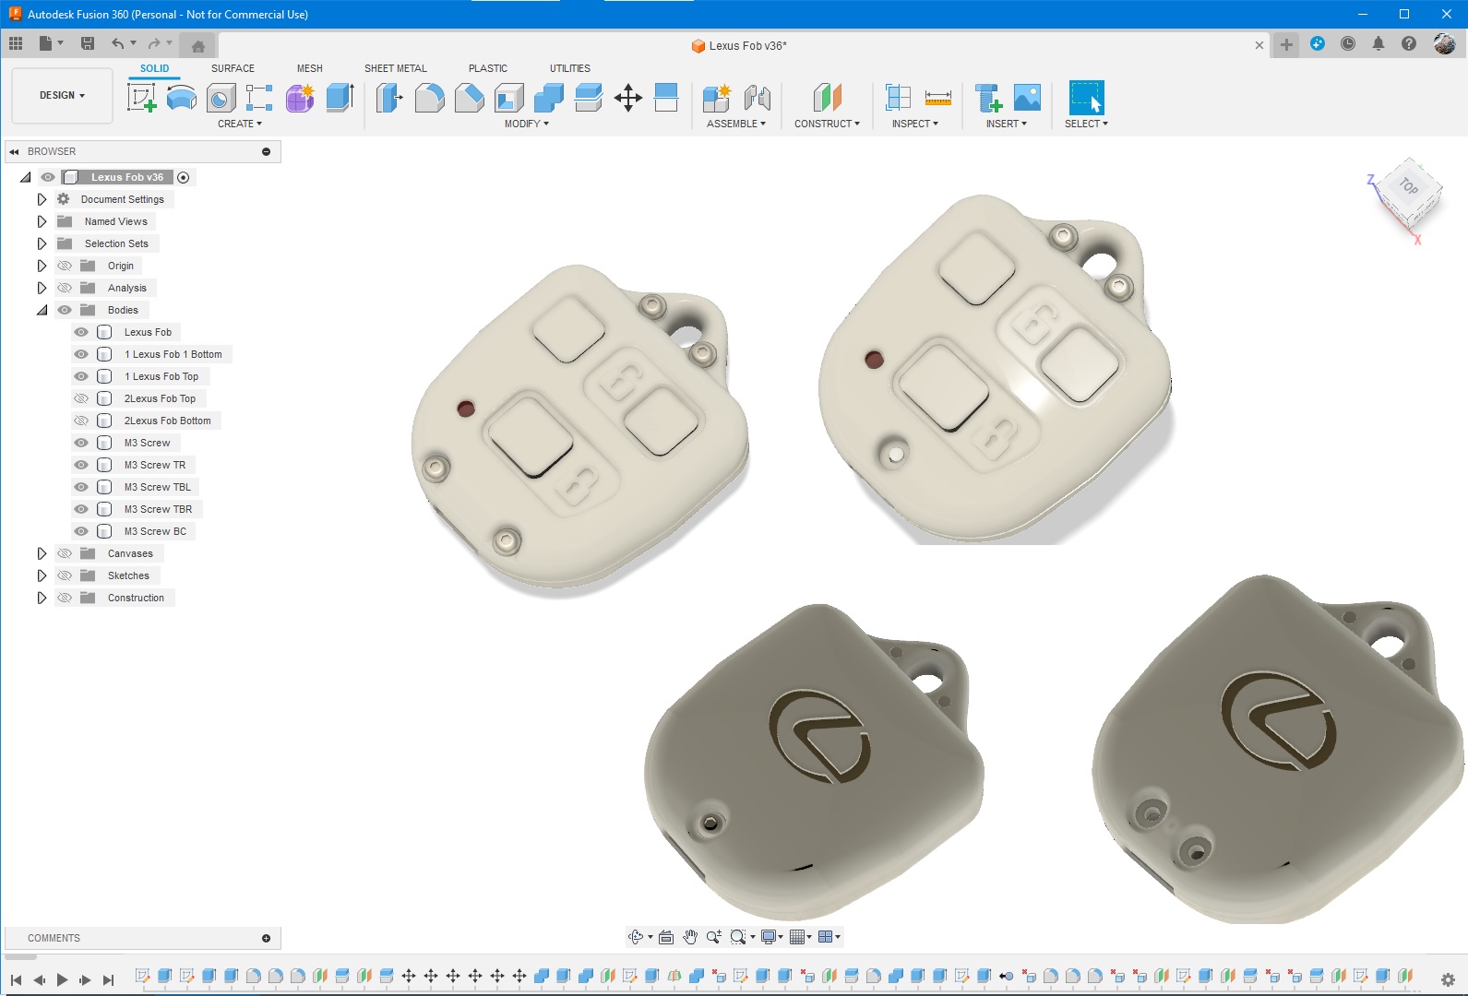
Task: Switch to the SURFACE tab
Action: tap(233, 68)
